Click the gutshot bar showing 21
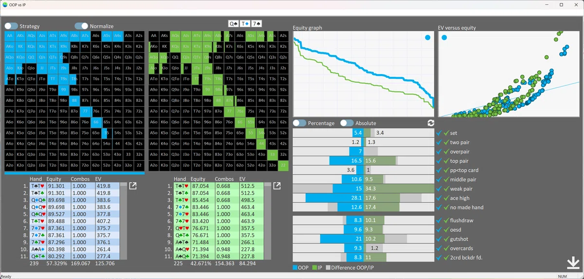This screenshot has width=584, height=279. 342,239
